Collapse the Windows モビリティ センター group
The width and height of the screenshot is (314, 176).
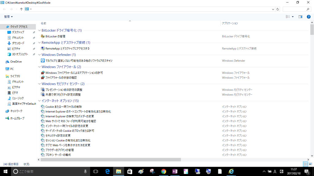tap(39, 84)
